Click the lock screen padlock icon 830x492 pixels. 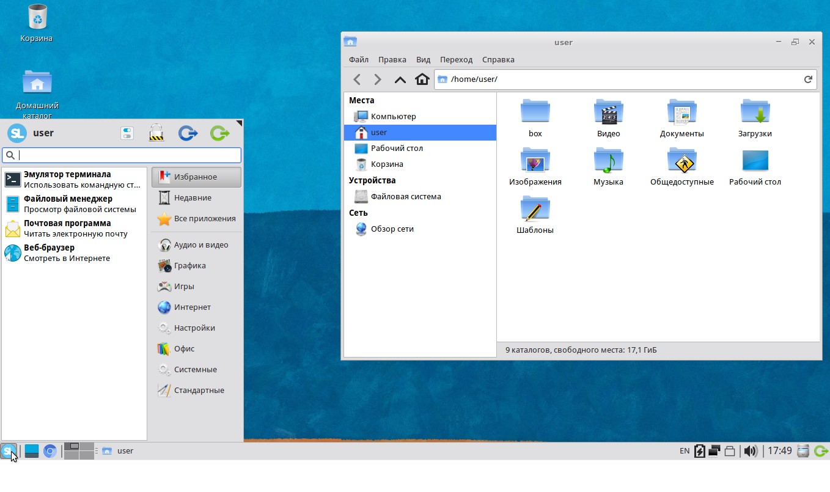tap(156, 133)
